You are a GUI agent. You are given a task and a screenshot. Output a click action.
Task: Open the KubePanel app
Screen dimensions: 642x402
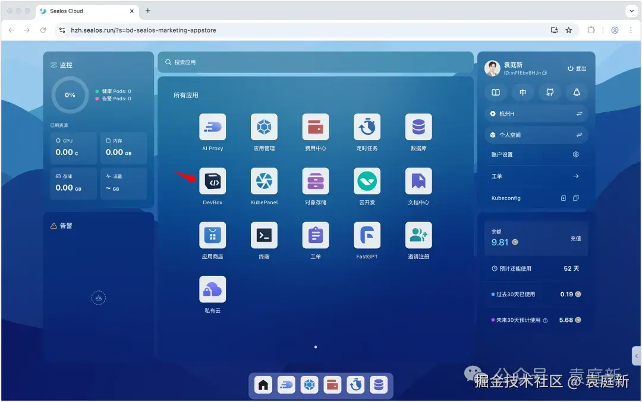264,181
